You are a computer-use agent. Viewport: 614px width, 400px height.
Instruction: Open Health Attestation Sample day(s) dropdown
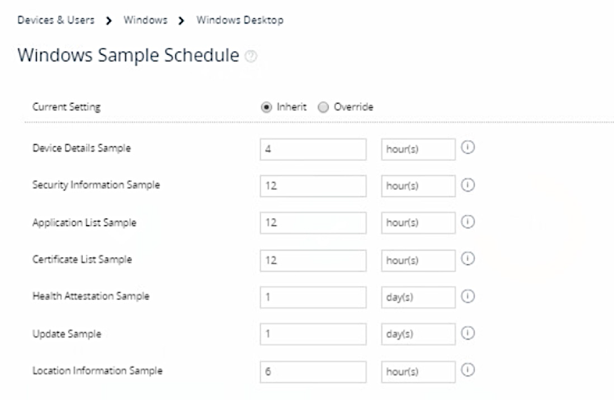(418, 297)
